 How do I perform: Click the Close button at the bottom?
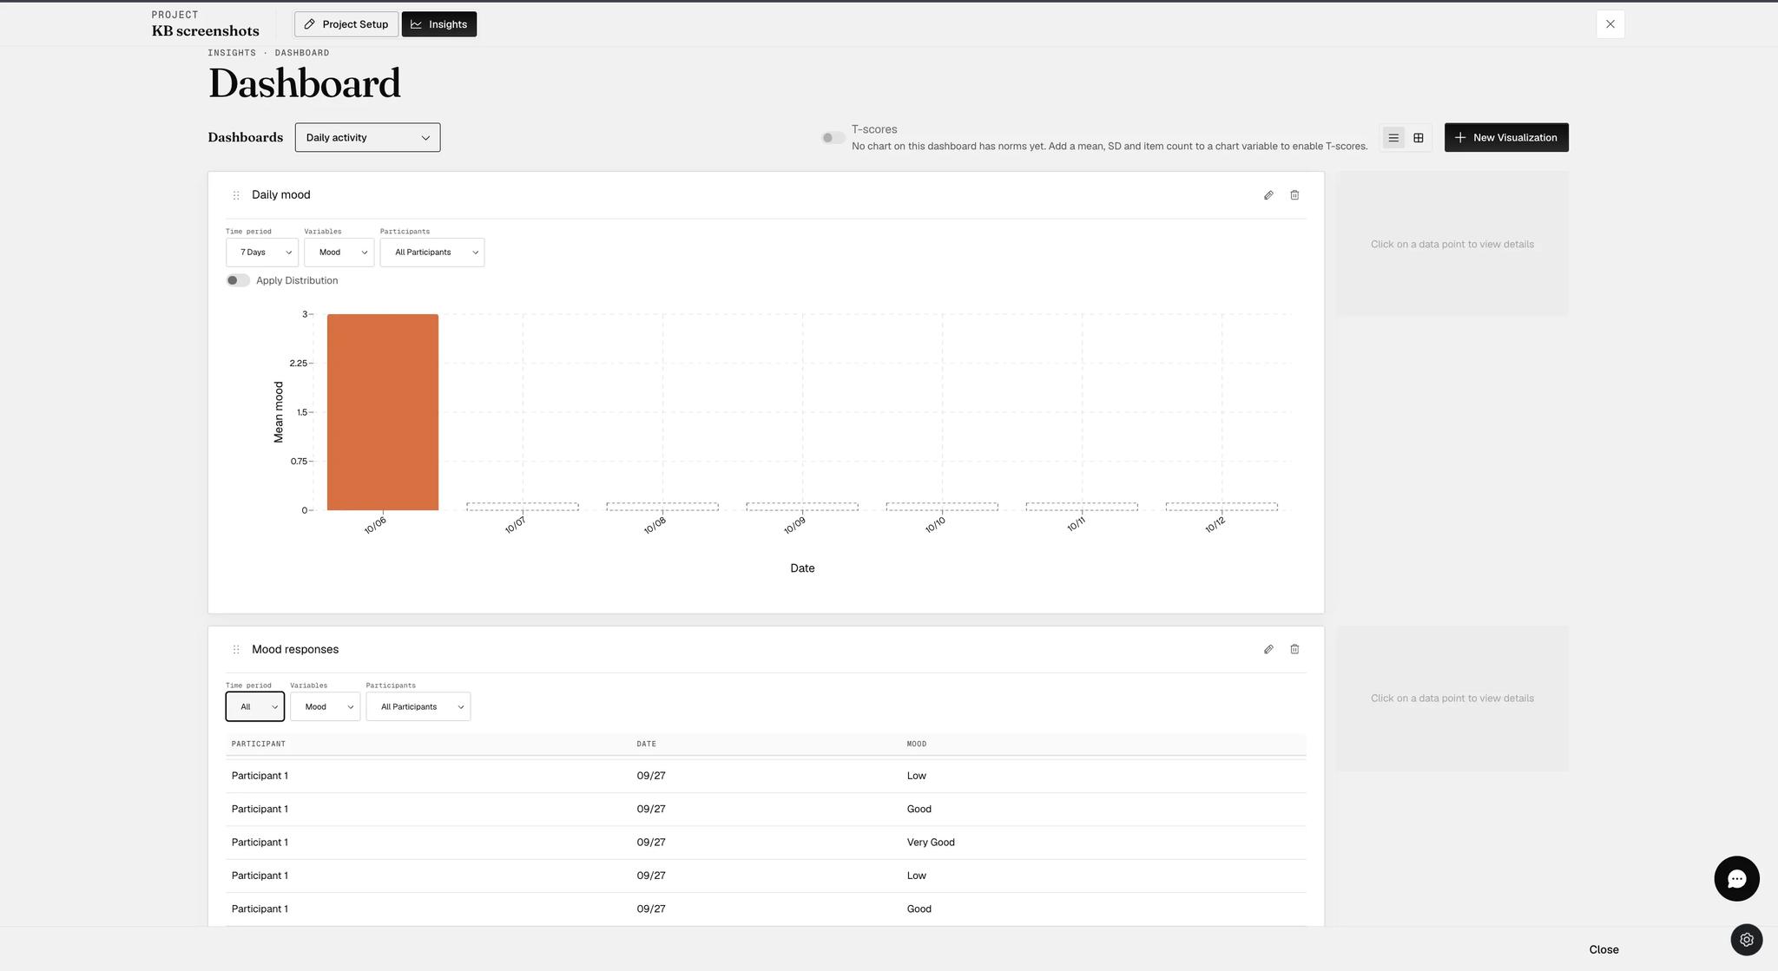pyautogui.click(x=1603, y=949)
